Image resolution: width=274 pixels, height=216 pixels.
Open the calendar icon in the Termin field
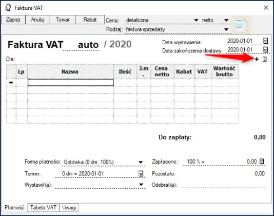pyautogui.click(x=141, y=174)
